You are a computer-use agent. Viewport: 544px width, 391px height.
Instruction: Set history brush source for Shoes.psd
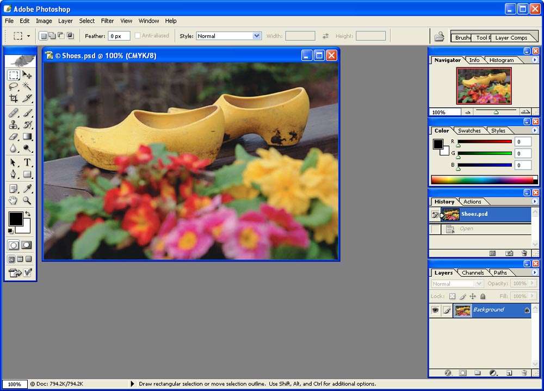coord(435,215)
